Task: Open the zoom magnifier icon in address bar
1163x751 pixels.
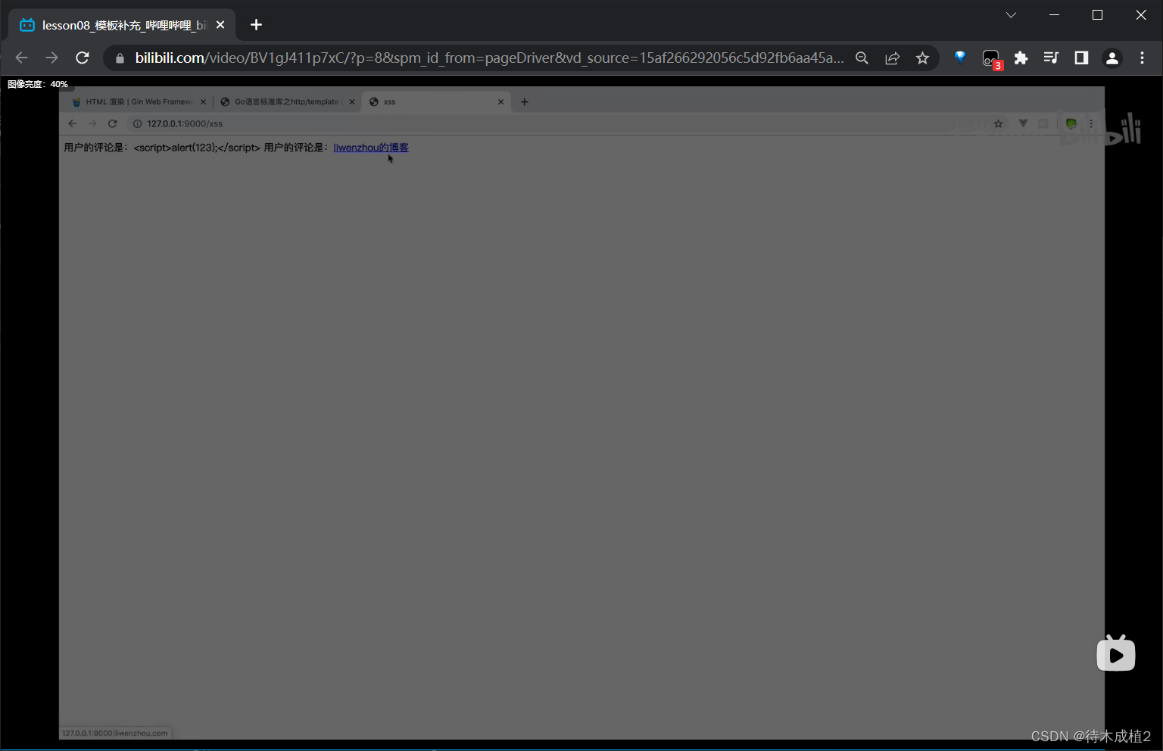Action: coord(862,58)
